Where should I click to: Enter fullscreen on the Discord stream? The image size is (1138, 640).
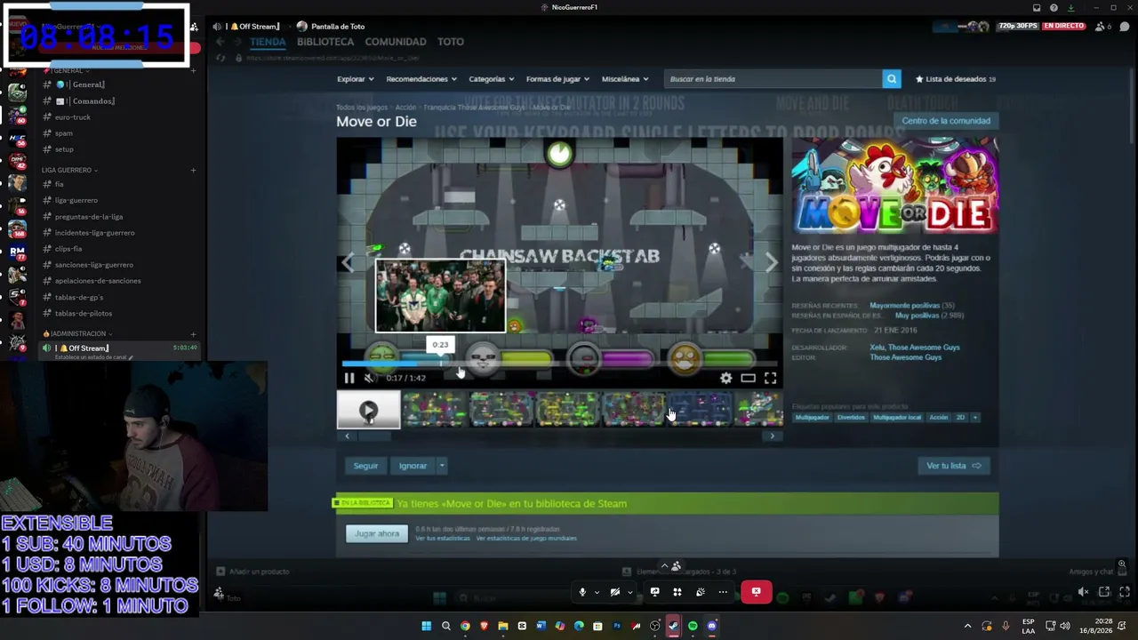coord(1123,592)
